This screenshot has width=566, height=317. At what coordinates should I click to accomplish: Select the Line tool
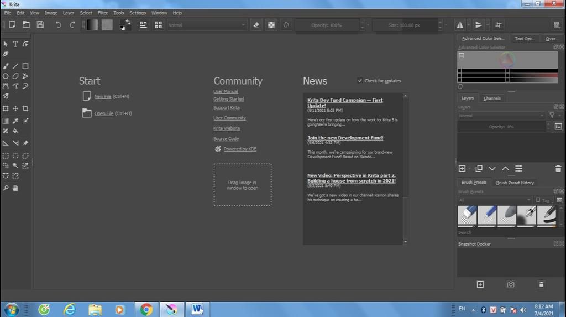(x=15, y=66)
